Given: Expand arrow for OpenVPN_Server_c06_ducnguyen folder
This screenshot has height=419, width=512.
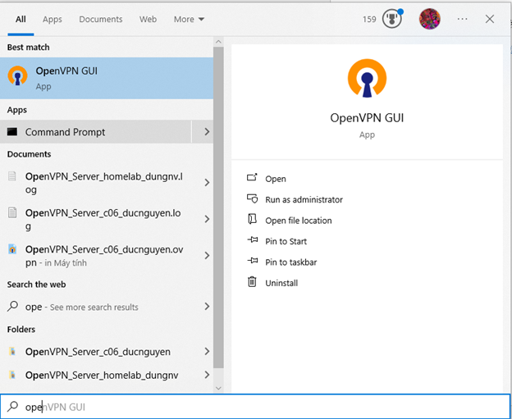Looking at the screenshot, I should (x=207, y=352).
